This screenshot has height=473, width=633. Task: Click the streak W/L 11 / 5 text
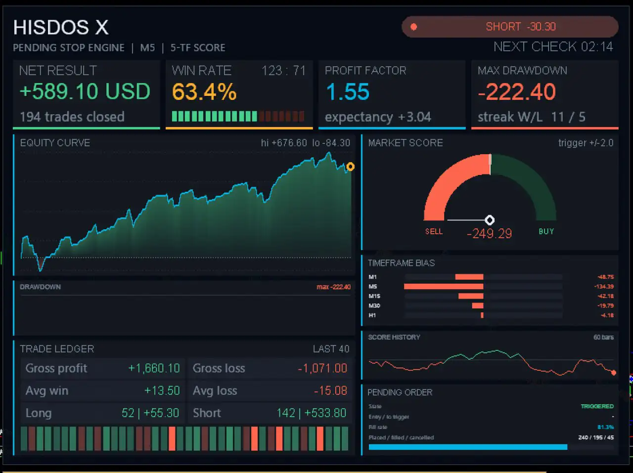click(532, 117)
